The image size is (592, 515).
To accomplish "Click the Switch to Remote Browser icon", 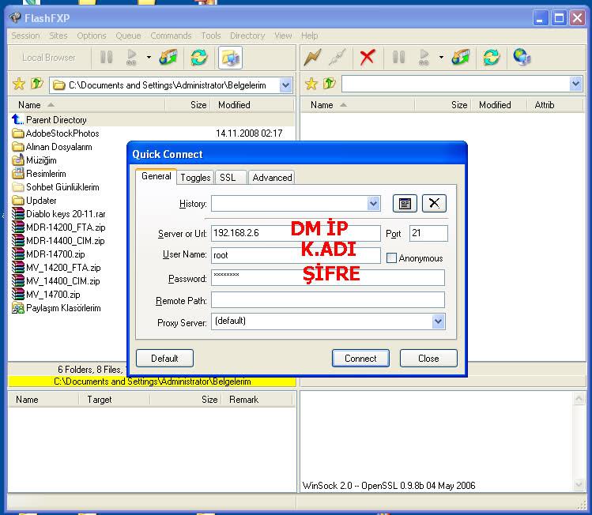I will click(x=230, y=57).
